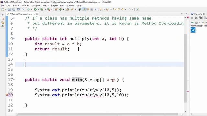
Task: Open External Tools dropdown arrow
Action: (52, 9)
